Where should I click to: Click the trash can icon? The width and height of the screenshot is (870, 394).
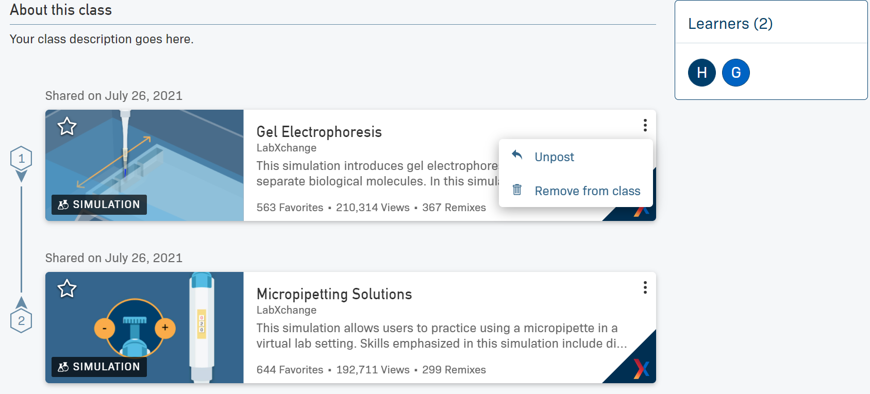[517, 190]
